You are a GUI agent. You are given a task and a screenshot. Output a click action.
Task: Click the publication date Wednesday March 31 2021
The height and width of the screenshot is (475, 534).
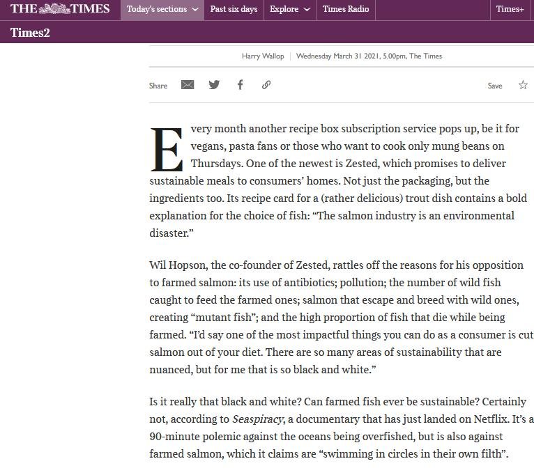tap(343, 56)
